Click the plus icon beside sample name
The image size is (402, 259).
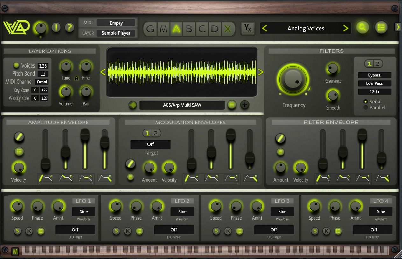[244, 104]
